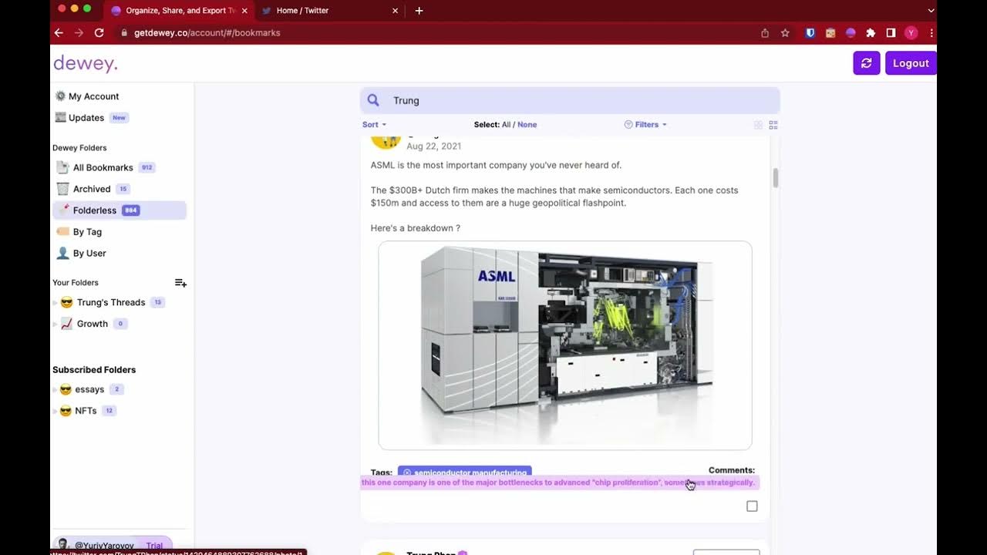Open the Chrome profile avatar Y
Screen dimensions: 987x555
(911, 33)
